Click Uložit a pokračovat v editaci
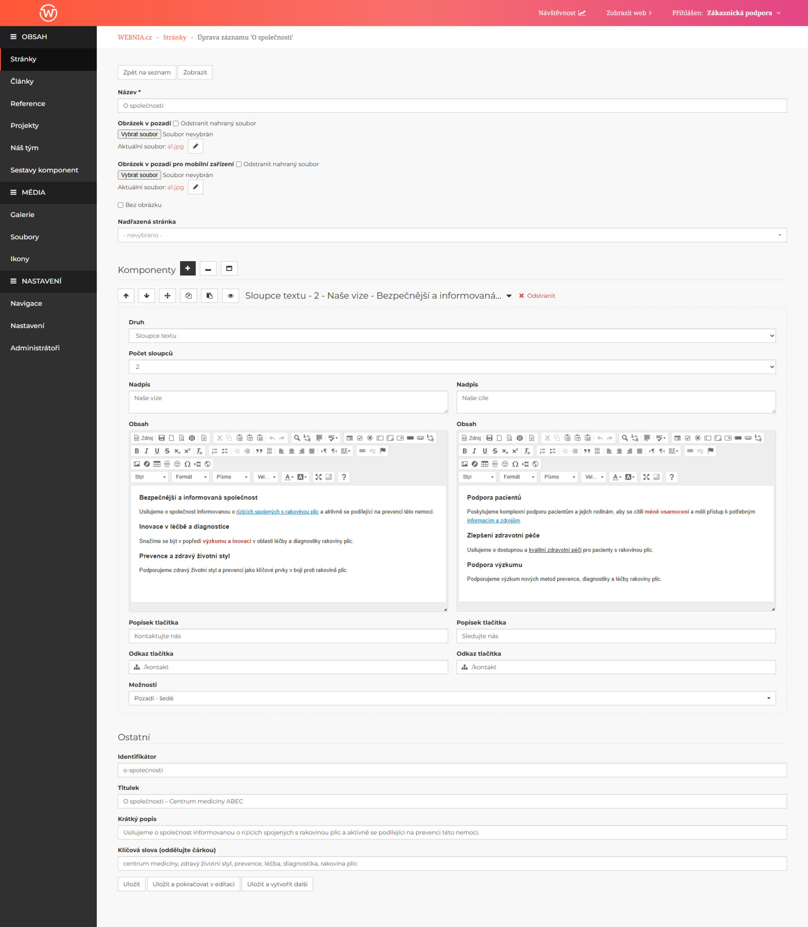The image size is (808, 927). 193,884
